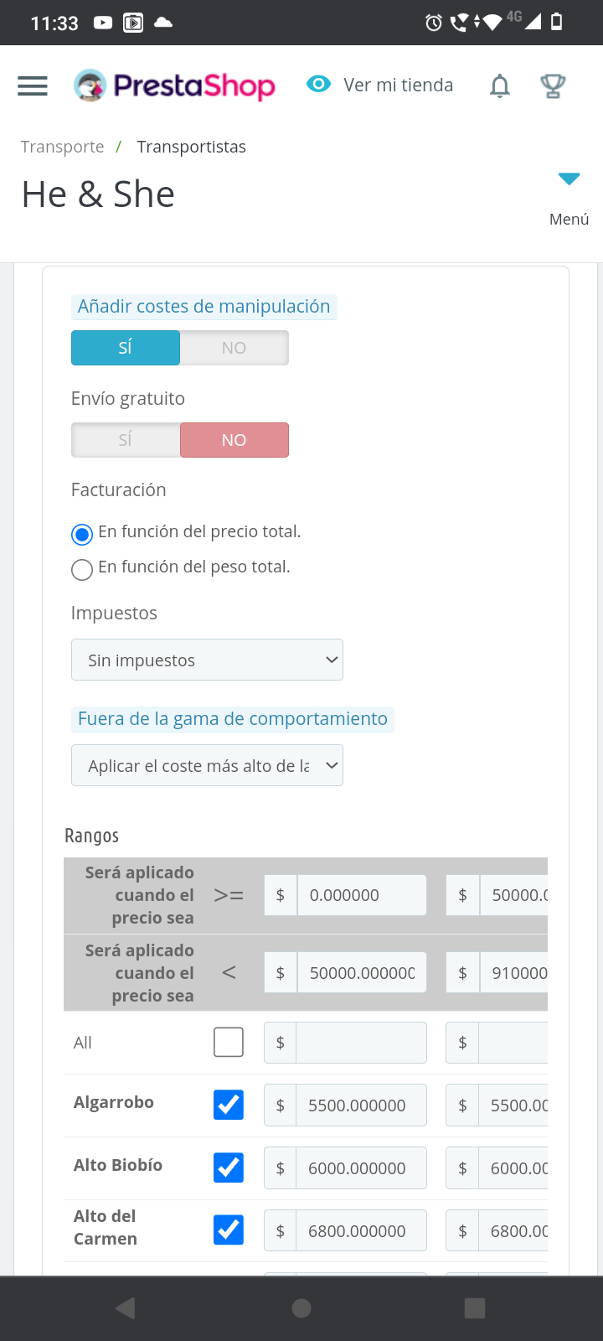603x1341 pixels.
Task: Open out-of-range behavior dropdown
Action: [207, 766]
